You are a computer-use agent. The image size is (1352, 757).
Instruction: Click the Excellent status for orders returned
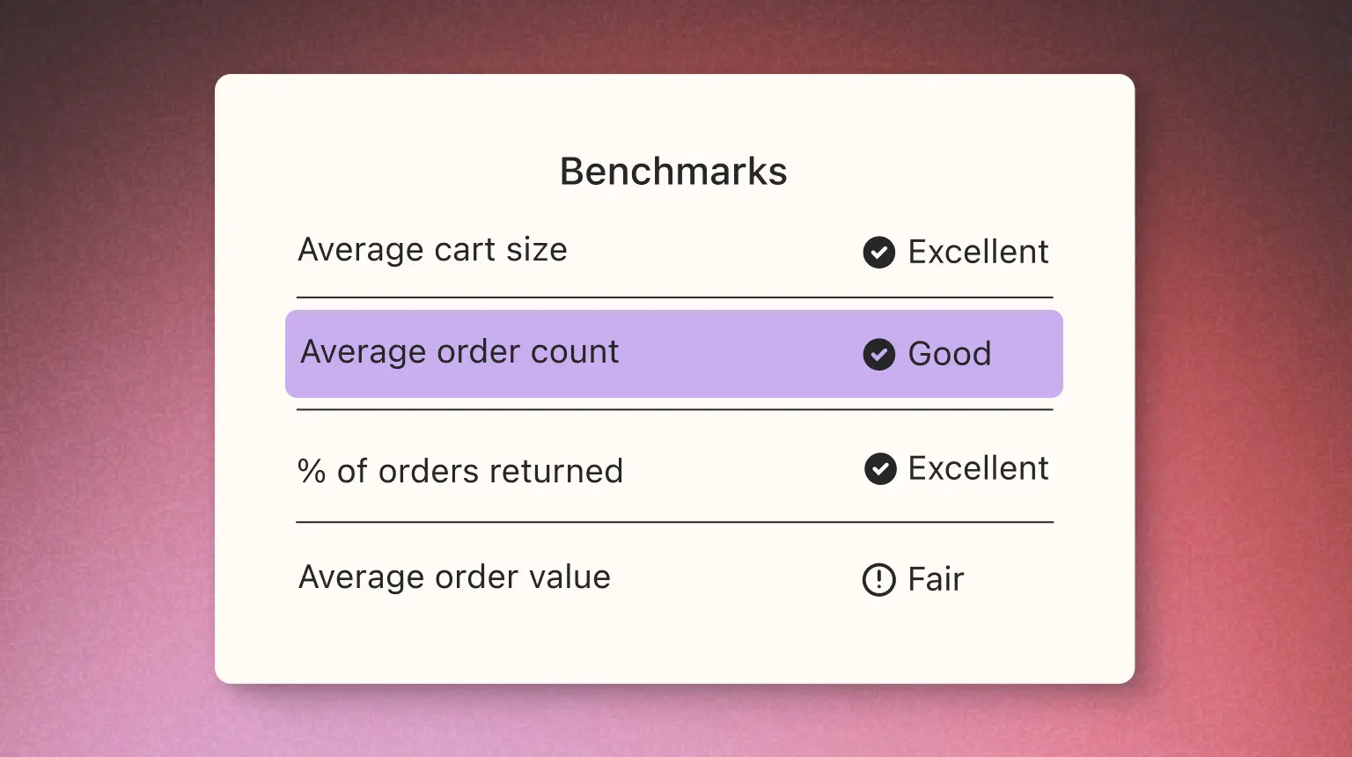(x=978, y=469)
